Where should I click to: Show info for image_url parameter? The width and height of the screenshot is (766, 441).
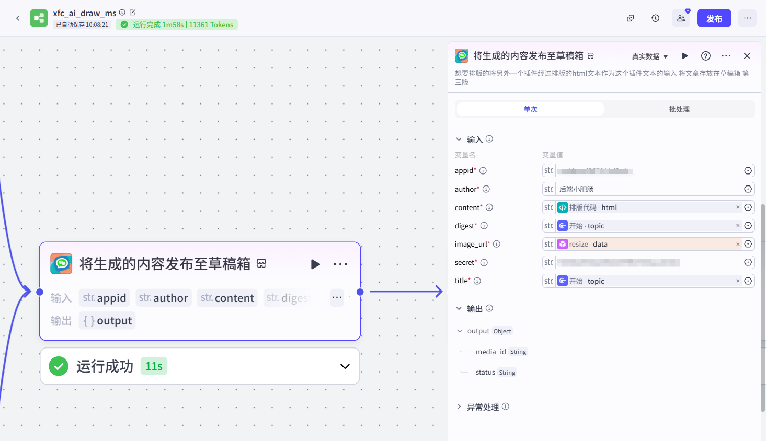pos(497,244)
